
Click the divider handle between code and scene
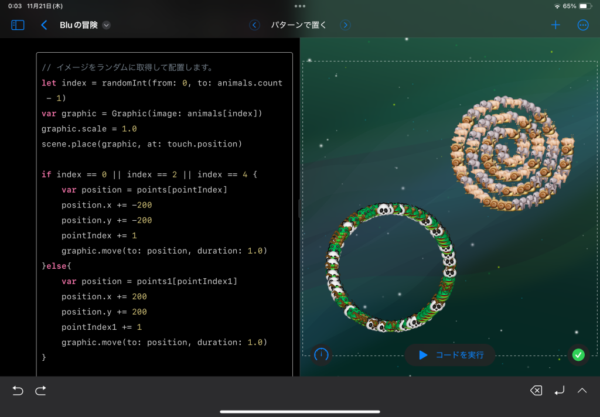point(300,208)
